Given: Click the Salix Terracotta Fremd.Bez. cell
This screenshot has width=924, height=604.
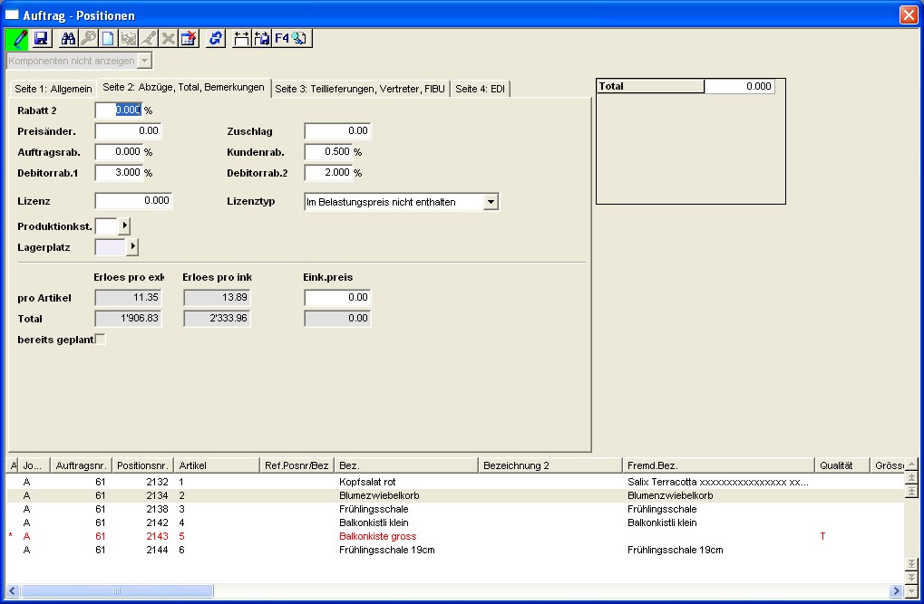Looking at the screenshot, I should tap(718, 482).
